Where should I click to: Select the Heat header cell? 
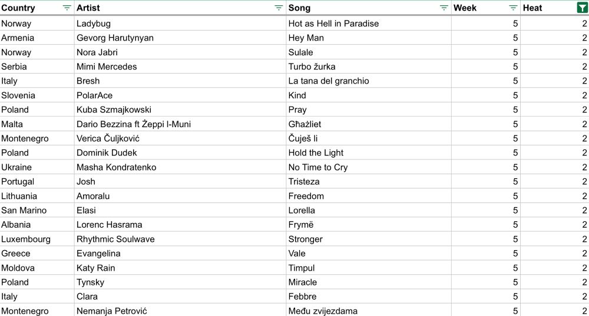pyautogui.click(x=555, y=8)
